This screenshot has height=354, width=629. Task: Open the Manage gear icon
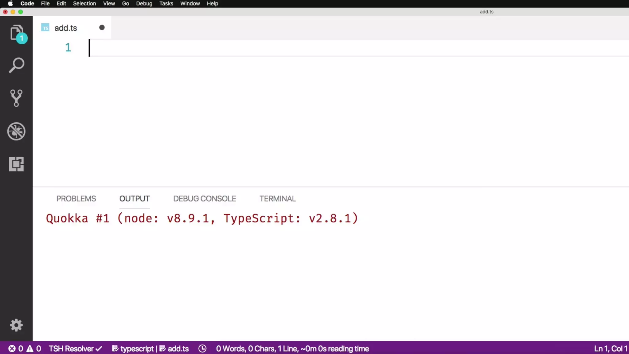(x=16, y=325)
